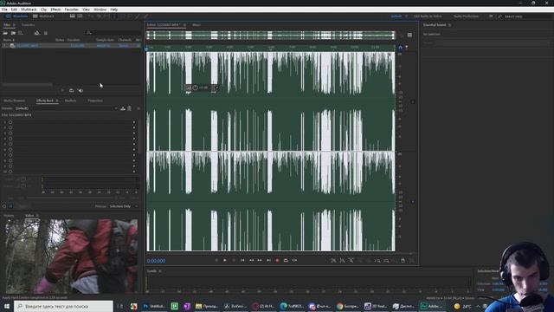Expand effect slot 2 arrow menu

point(134,127)
